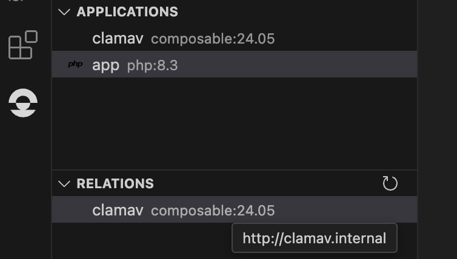Open the Platform.sh logo sidebar view

23,103
